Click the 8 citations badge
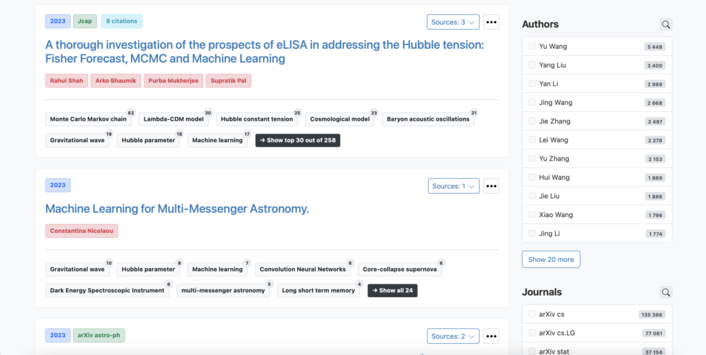 pyautogui.click(x=121, y=21)
